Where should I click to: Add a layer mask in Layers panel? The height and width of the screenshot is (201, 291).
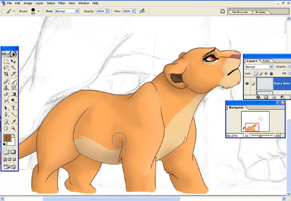tap(266, 97)
